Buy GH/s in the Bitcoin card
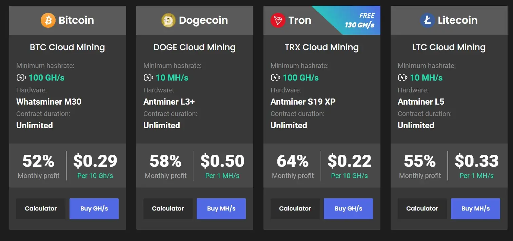Viewport: 513px width, 241px height. (94, 209)
